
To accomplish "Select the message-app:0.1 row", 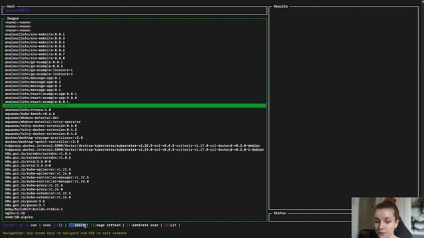I will (33, 78).
